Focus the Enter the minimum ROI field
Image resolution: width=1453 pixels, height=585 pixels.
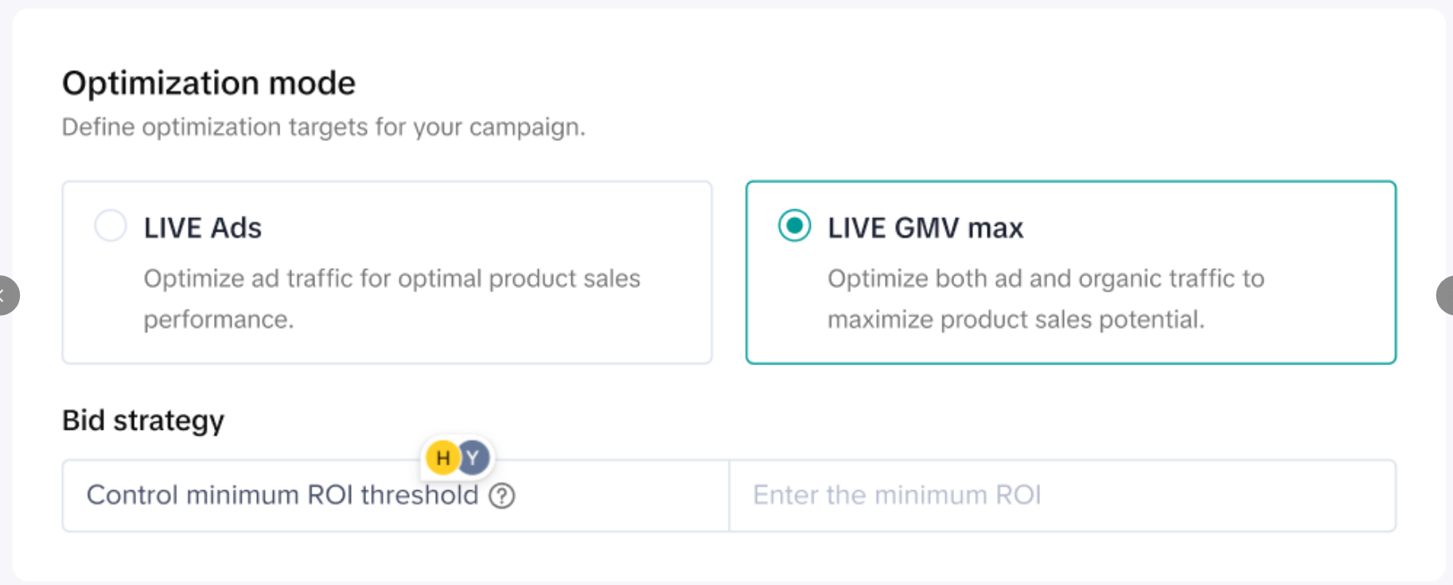point(1062,495)
